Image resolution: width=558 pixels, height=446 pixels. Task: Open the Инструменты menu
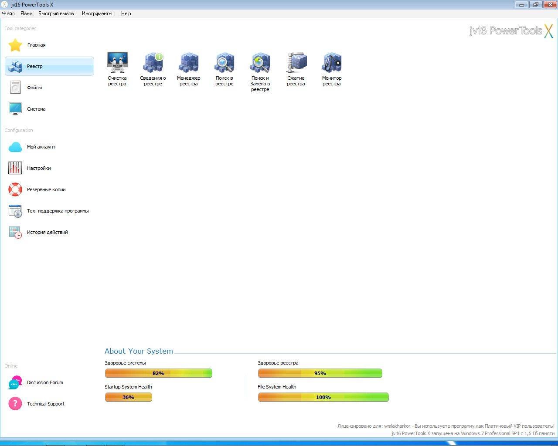point(97,14)
